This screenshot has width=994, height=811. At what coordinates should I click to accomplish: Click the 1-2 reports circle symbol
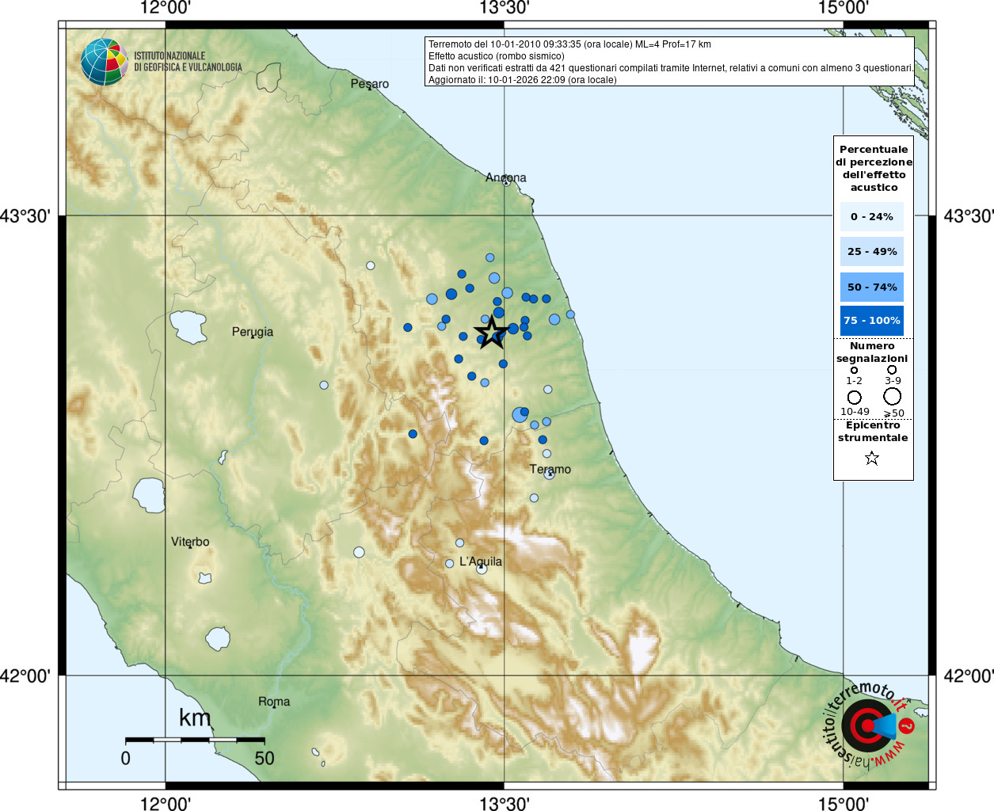click(x=854, y=370)
